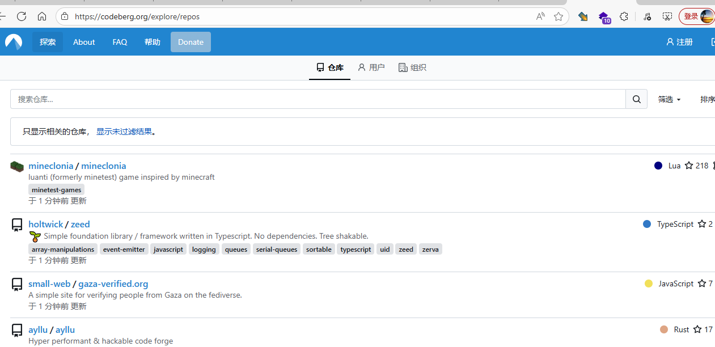Switch to the 组织 tab
Image resolution: width=715 pixels, height=347 pixels.
(x=412, y=67)
